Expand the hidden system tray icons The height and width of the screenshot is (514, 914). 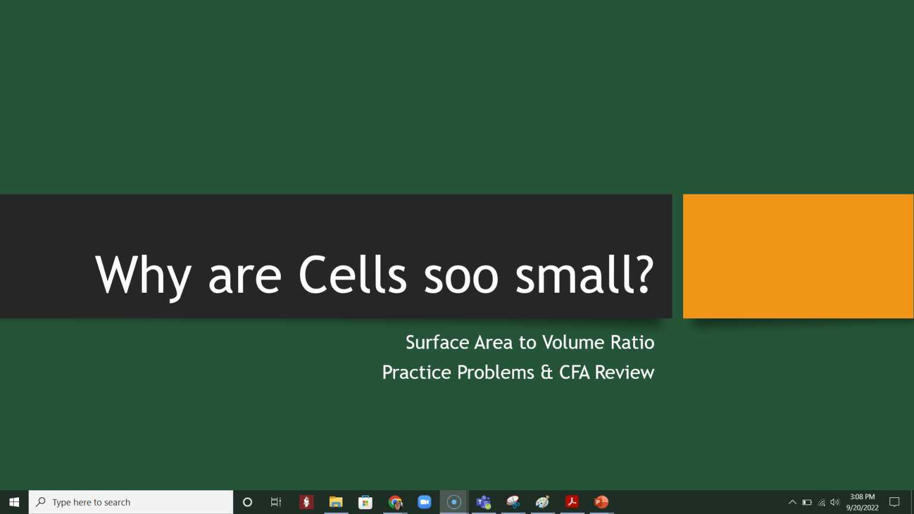point(793,502)
